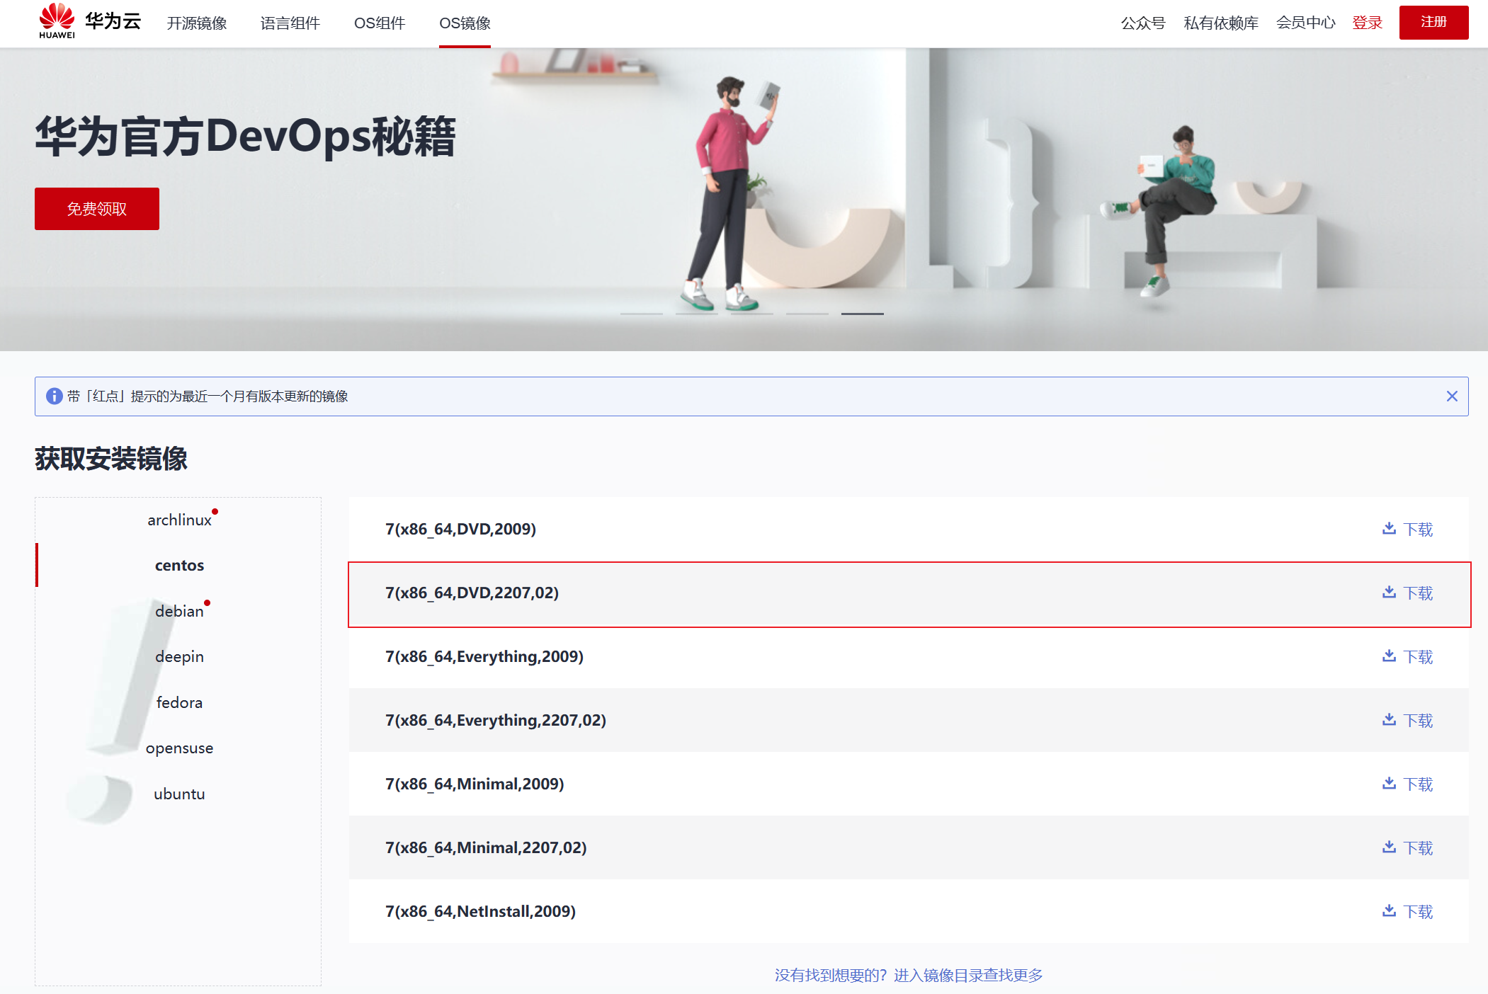Click download icon for 7(x86_64,DVD,2009)
Viewport: 1488px width, 994px height.
click(x=1389, y=529)
